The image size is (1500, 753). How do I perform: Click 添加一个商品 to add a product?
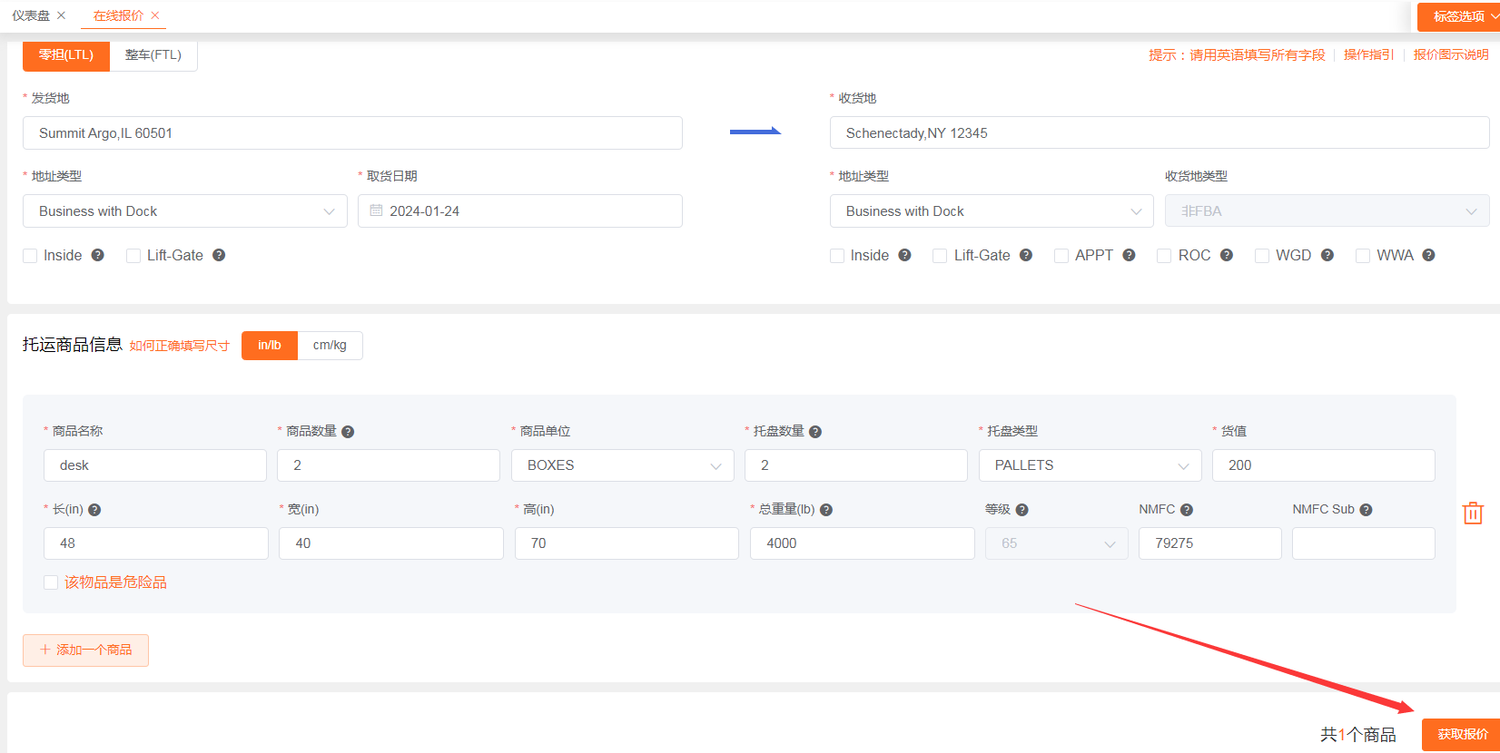(x=86, y=650)
